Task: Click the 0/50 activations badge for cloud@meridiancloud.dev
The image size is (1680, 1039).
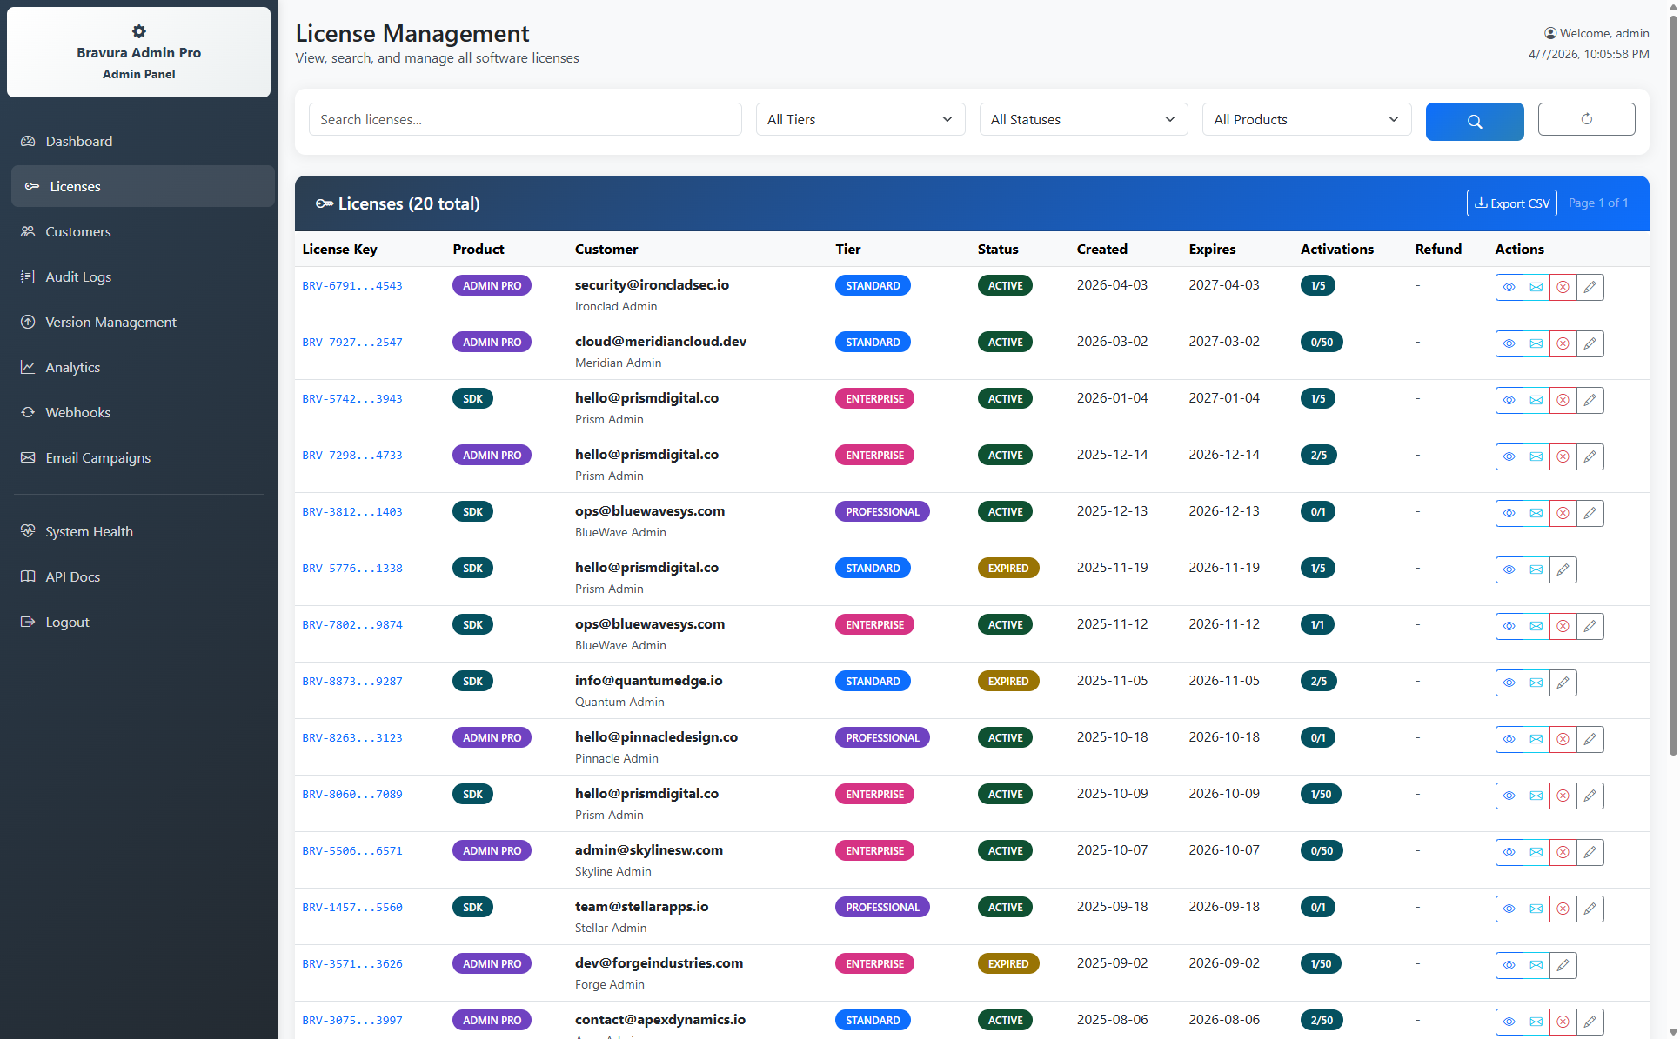Action: click(x=1322, y=342)
